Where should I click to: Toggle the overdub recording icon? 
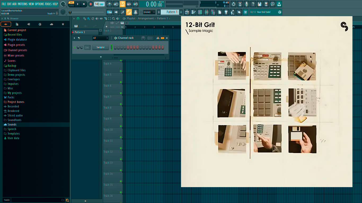129,4
